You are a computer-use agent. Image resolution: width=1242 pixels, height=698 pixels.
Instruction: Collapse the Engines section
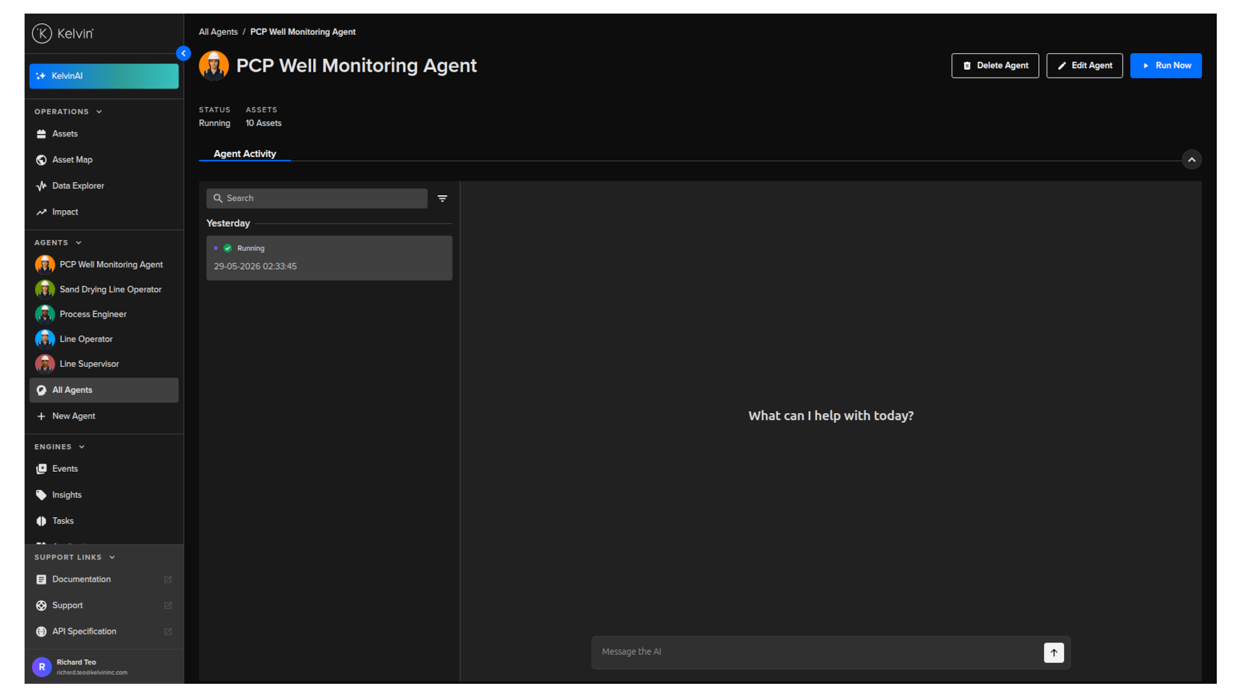[60, 447]
